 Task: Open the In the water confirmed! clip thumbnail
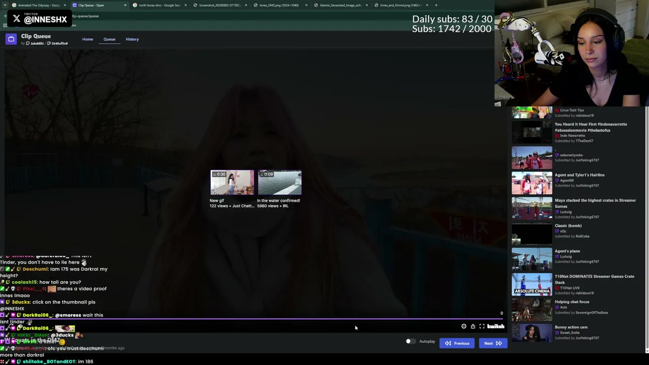coord(279,182)
